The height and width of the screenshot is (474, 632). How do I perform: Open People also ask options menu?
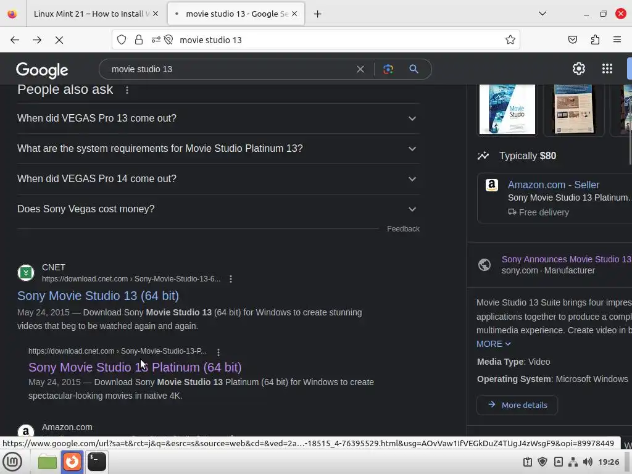coord(127,90)
